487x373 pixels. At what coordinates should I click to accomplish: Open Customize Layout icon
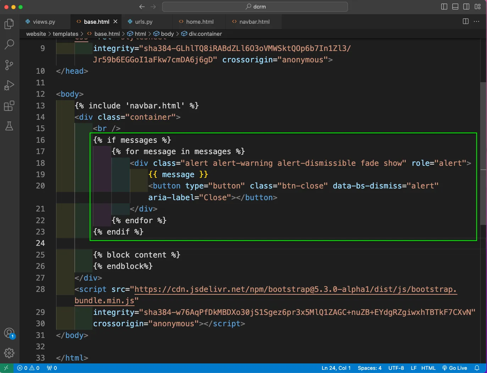point(478,7)
